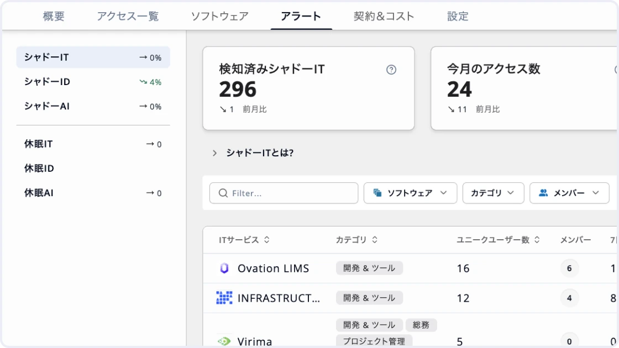This screenshot has height=348, width=619.
Task: Click シャドーID 4% trend indicator
Action: 150,82
